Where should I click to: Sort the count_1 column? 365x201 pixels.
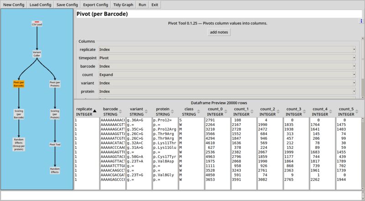pos(252,111)
